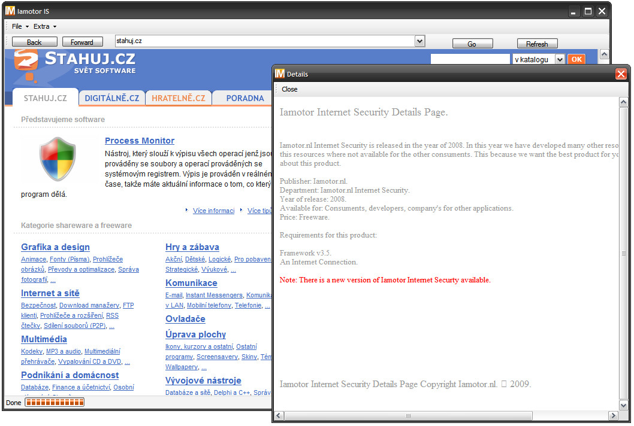This screenshot has width=634, height=426.
Task: Click the 'Fonty (Písma)' link
Action: (69, 259)
